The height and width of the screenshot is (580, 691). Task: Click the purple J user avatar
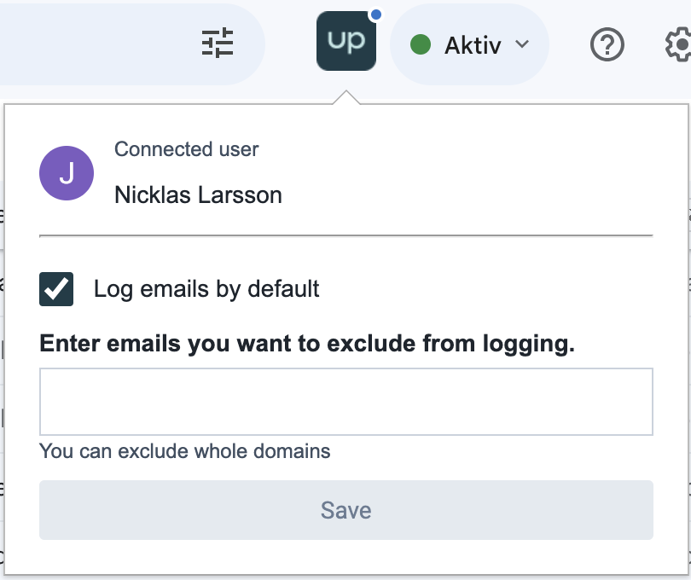click(x=67, y=173)
